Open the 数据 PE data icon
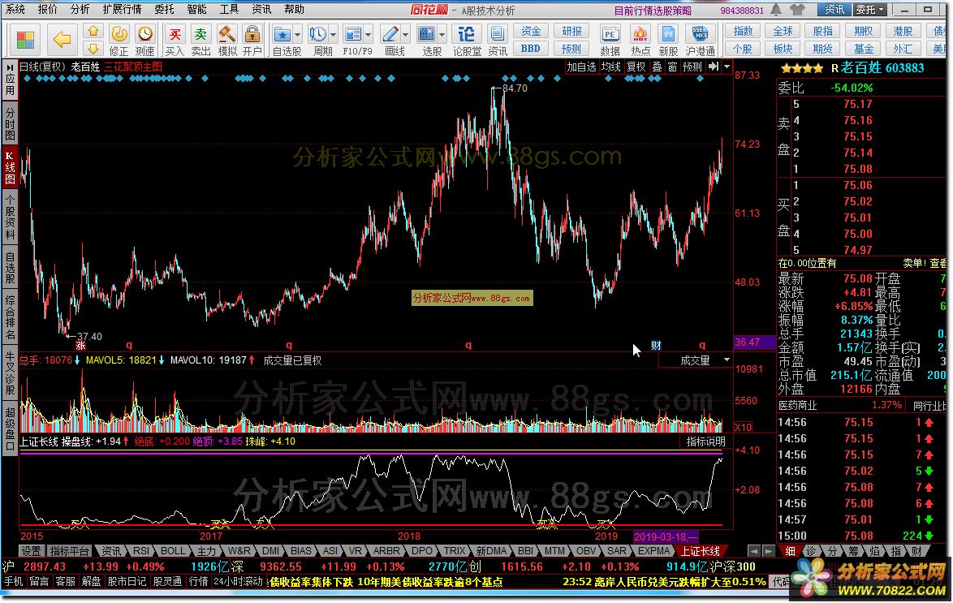This screenshot has height=603, width=953. [x=610, y=40]
